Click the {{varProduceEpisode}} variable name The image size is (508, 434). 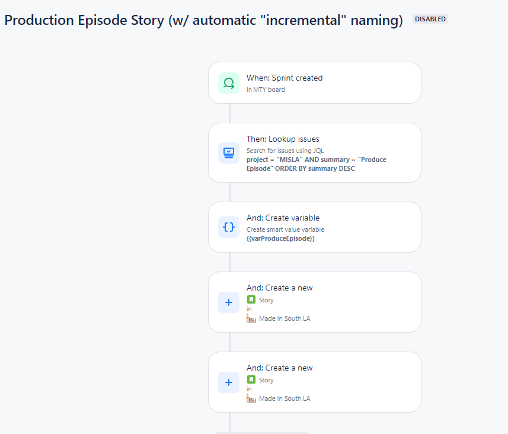[x=280, y=238]
